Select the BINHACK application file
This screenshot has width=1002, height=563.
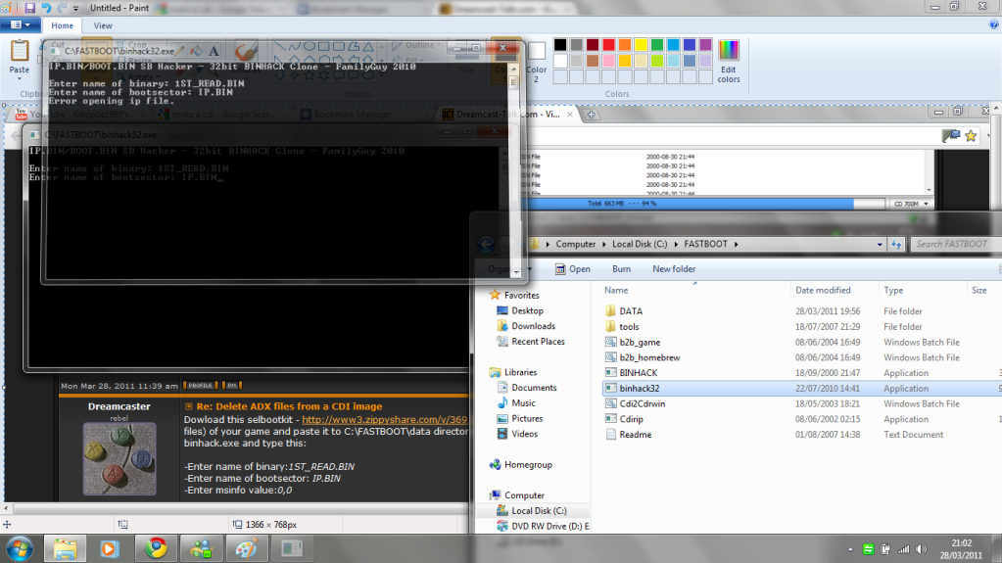pos(638,373)
